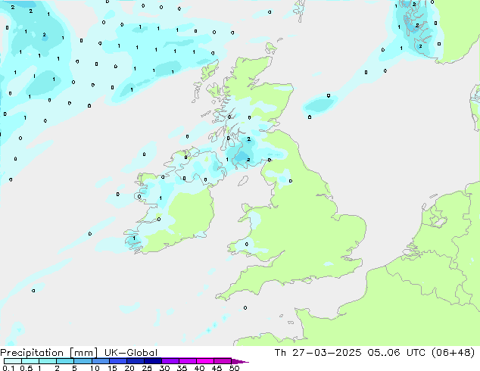This screenshot has height=371, width=480.
Task: Click the 0 value over South Wales
Action: [x=247, y=245]
